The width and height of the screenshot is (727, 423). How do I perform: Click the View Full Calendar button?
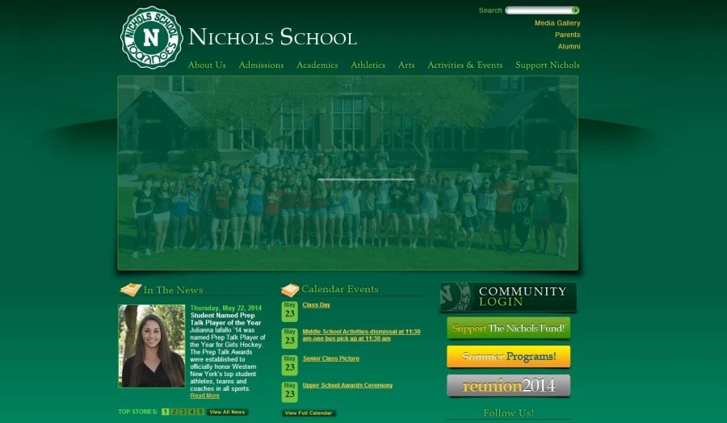(x=309, y=413)
